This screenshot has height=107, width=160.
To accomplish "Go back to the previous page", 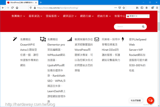I will [3, 8].
